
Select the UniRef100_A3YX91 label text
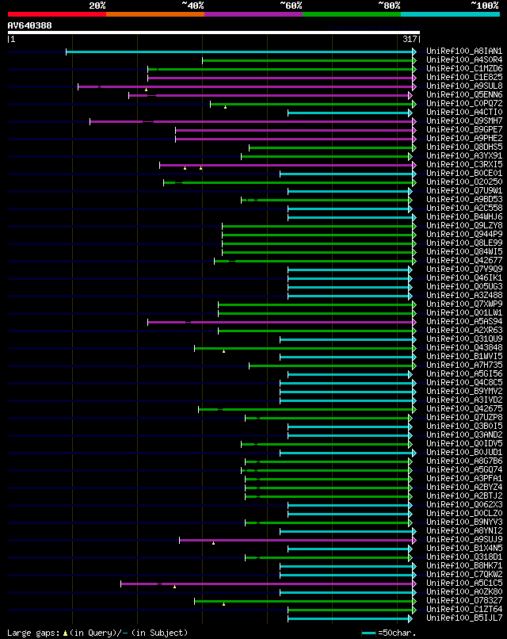point(464,155)
